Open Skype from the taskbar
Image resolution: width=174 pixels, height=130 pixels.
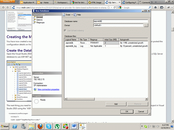[x=49, y=126]
